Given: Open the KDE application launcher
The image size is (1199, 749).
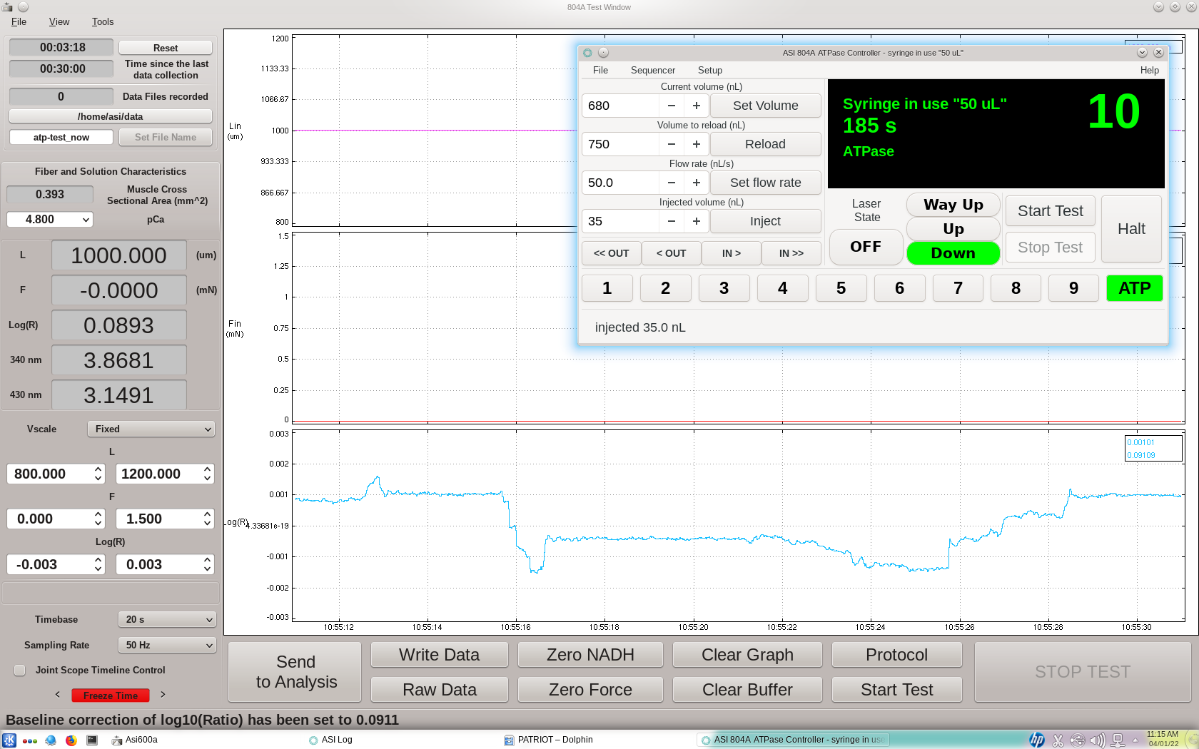Looking at the screenshot, I should click(9, 740).
